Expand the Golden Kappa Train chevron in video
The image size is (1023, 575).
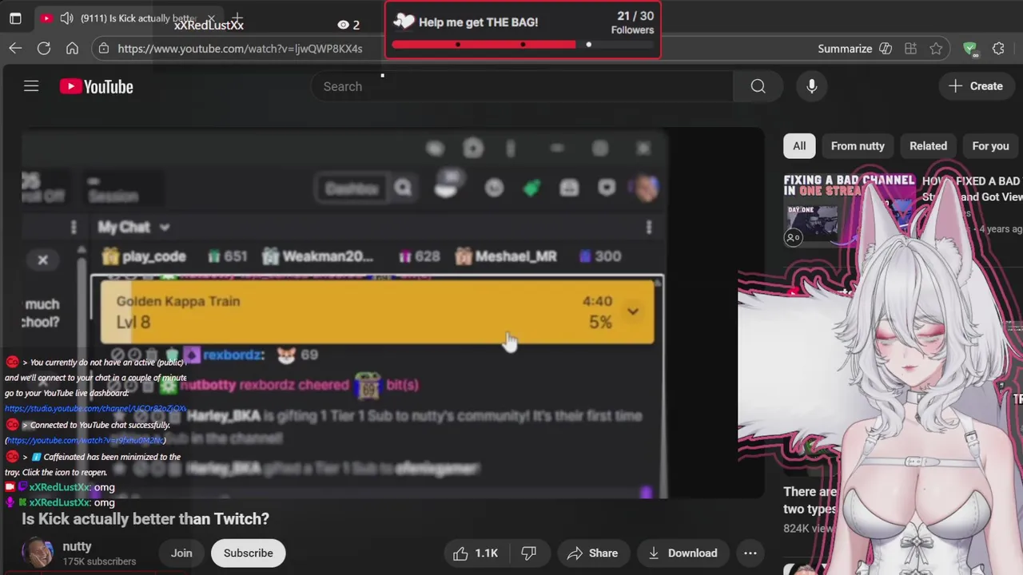point(633,311)
